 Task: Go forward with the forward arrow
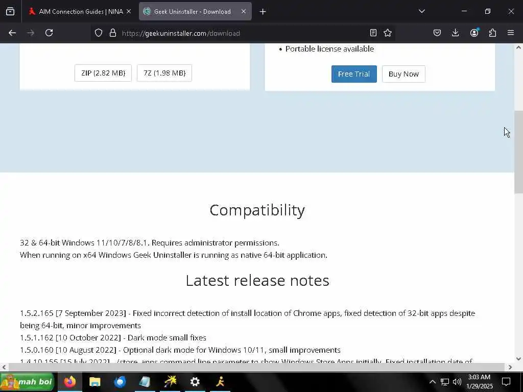coord(31,33)
